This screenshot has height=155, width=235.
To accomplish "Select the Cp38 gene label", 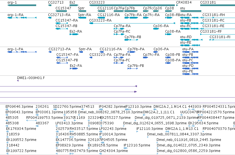I will click(170, 8).
